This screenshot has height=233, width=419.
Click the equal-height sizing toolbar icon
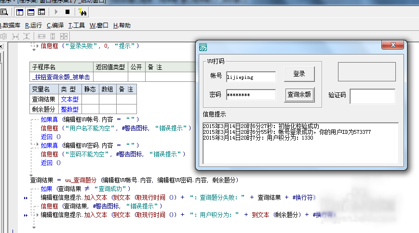[x=53, y=36]
